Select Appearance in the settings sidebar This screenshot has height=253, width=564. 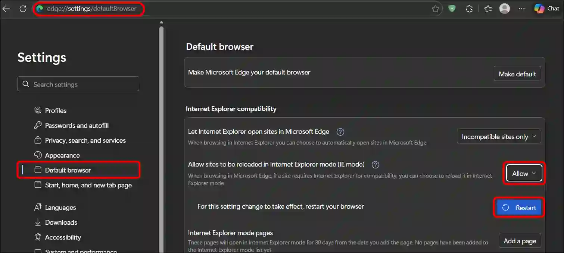tap(62, 155)
